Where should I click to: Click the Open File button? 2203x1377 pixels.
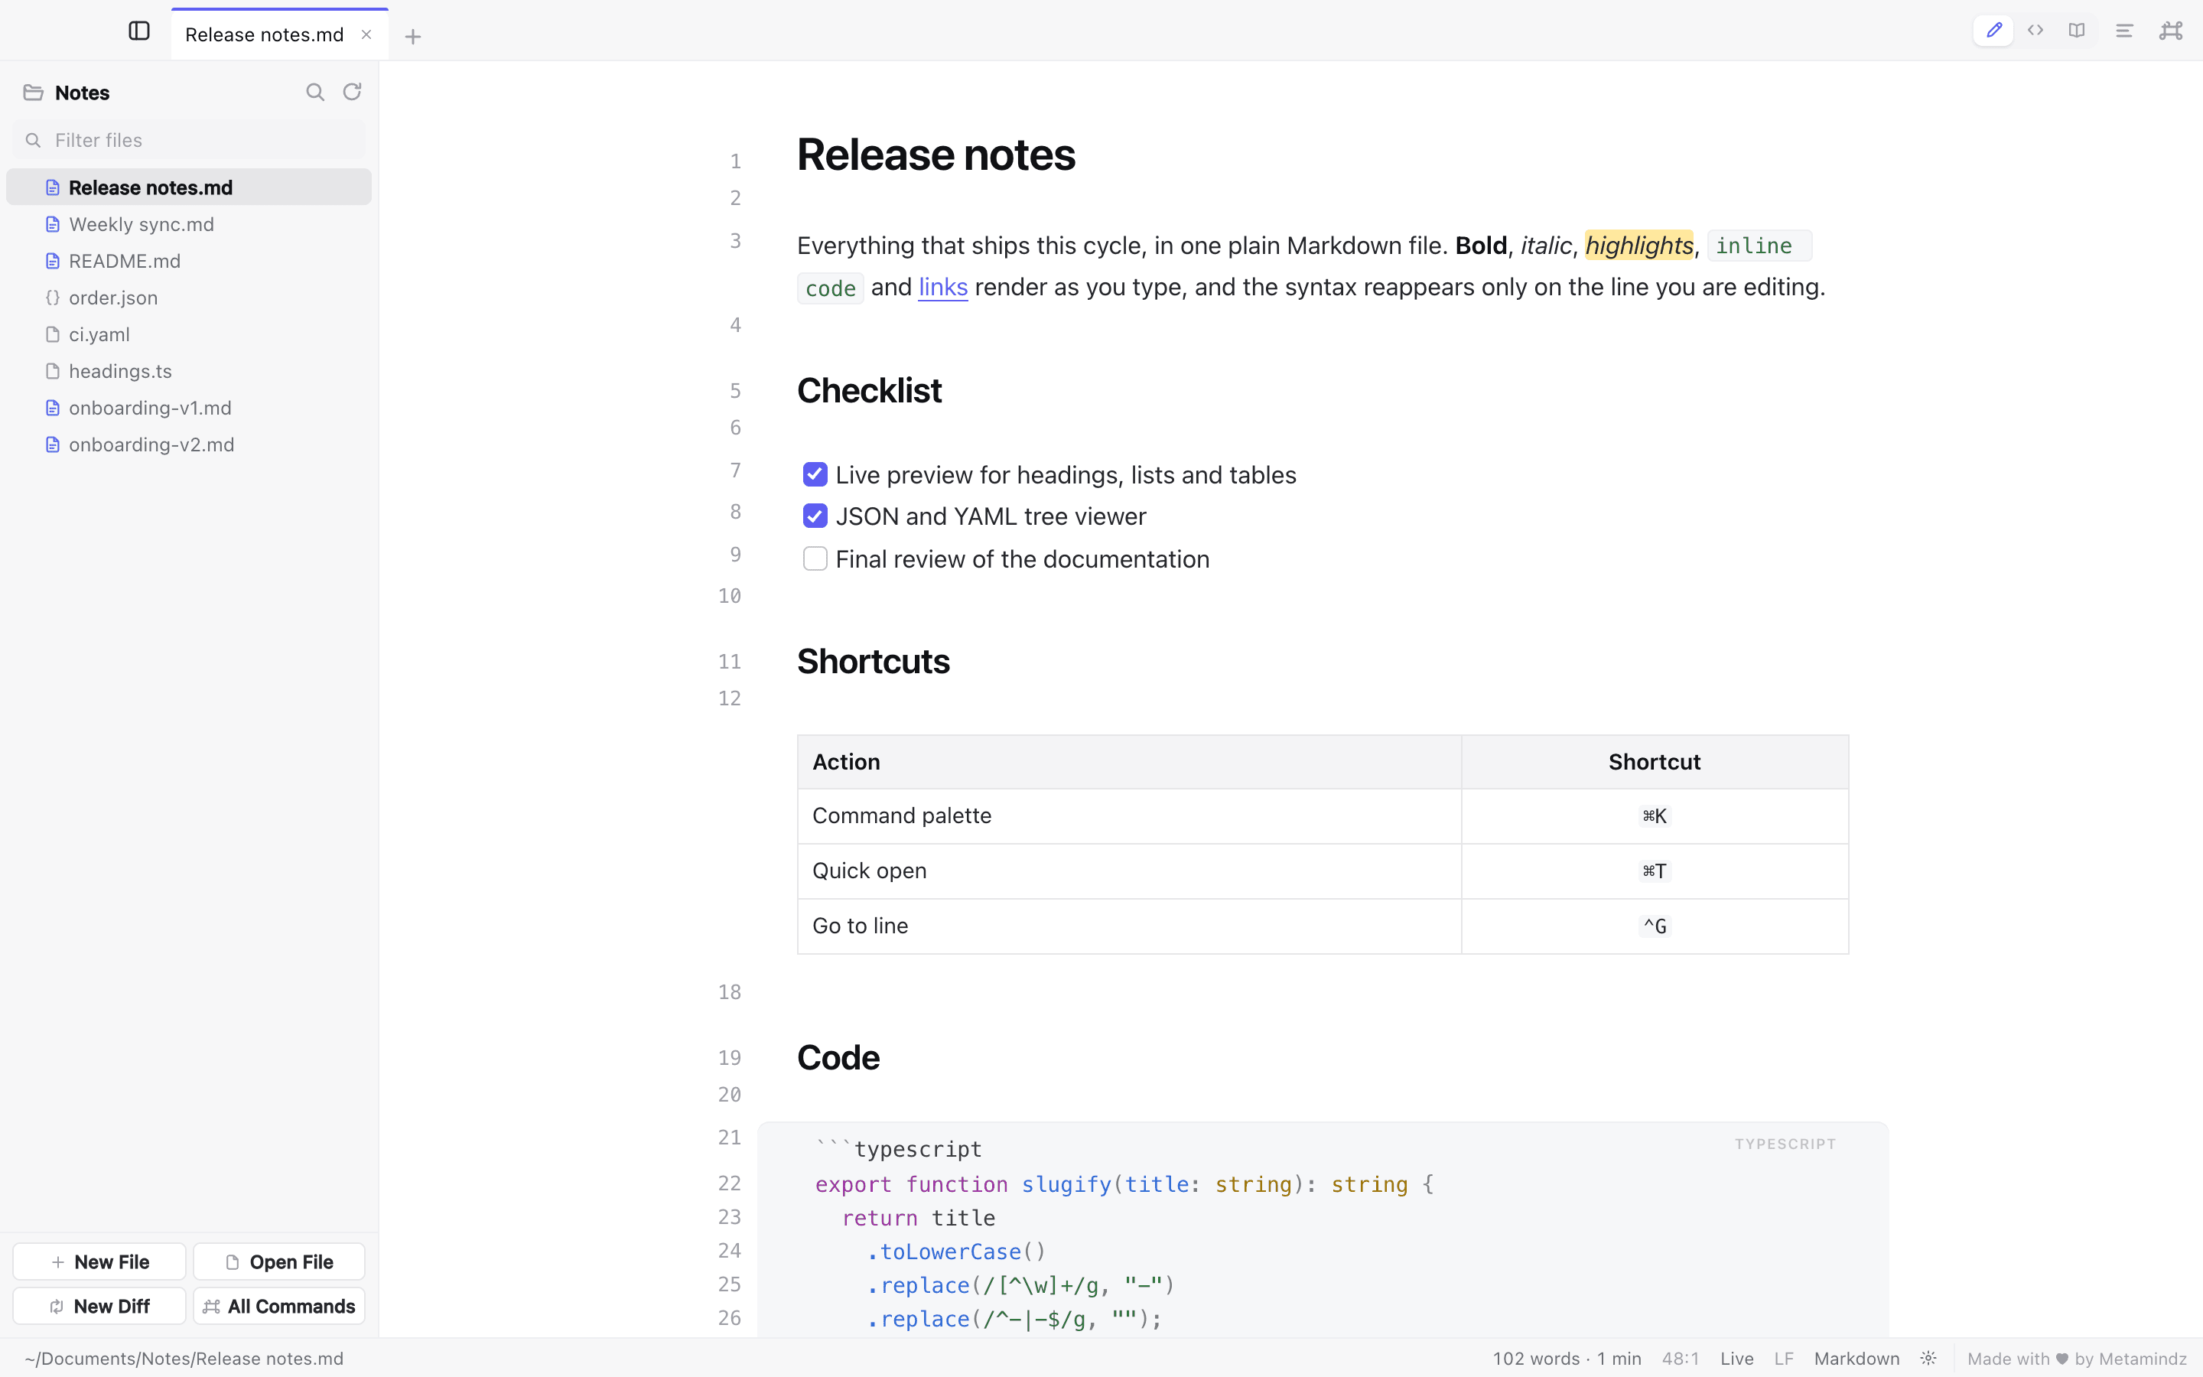pos(279,1262)
